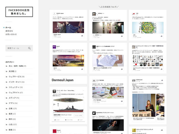This screenshot has height=134, width=179.
Task: Click the Gucci red profile logo
Action: [54, 131]
